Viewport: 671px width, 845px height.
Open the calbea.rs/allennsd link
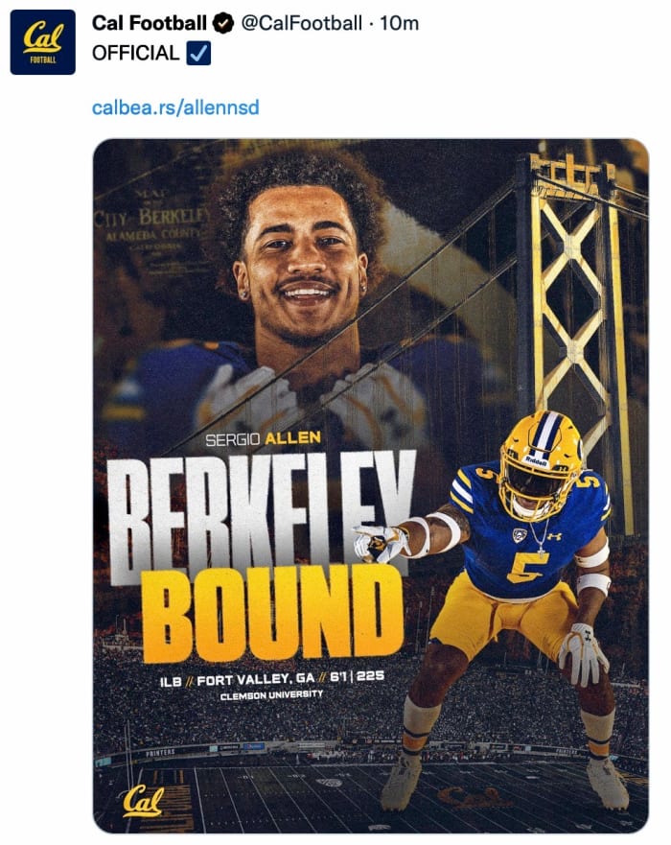[175, 107]
